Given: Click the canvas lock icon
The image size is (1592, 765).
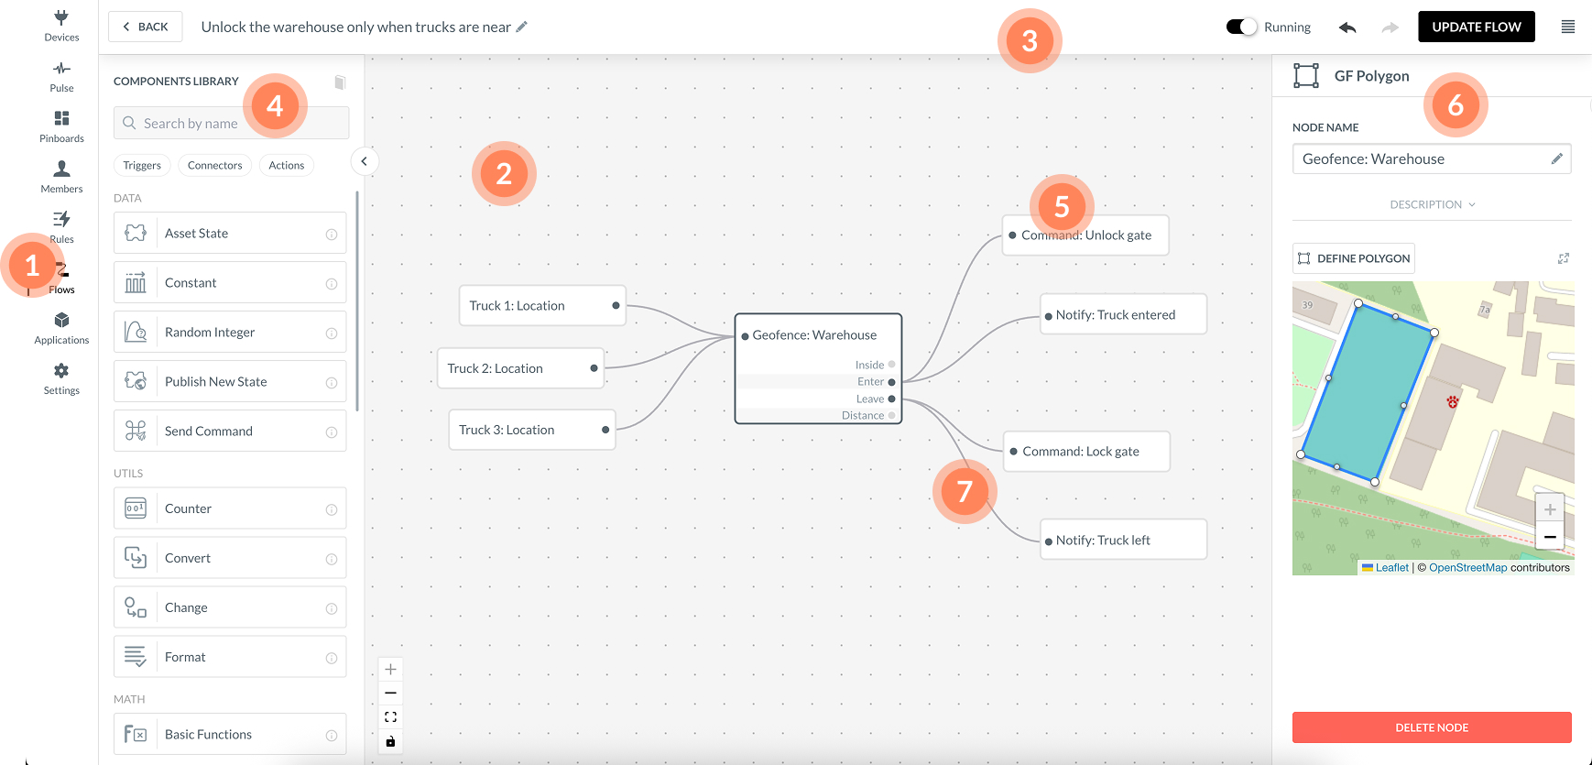Looking at the screenshot, I should coord(390,741).
